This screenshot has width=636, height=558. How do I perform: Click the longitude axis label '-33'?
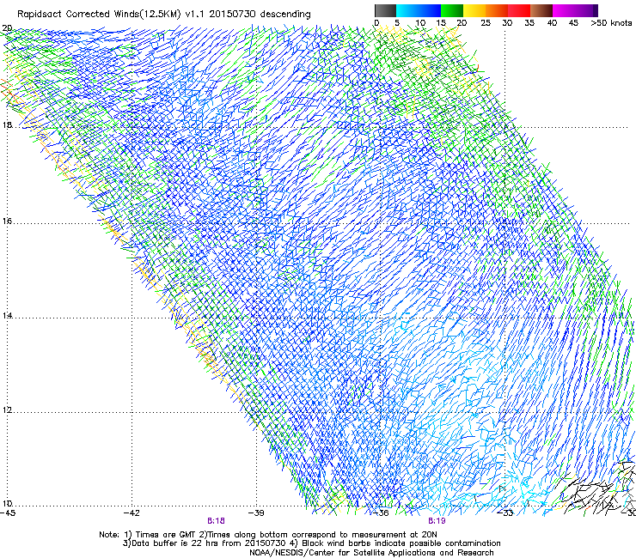click(505, 513)
